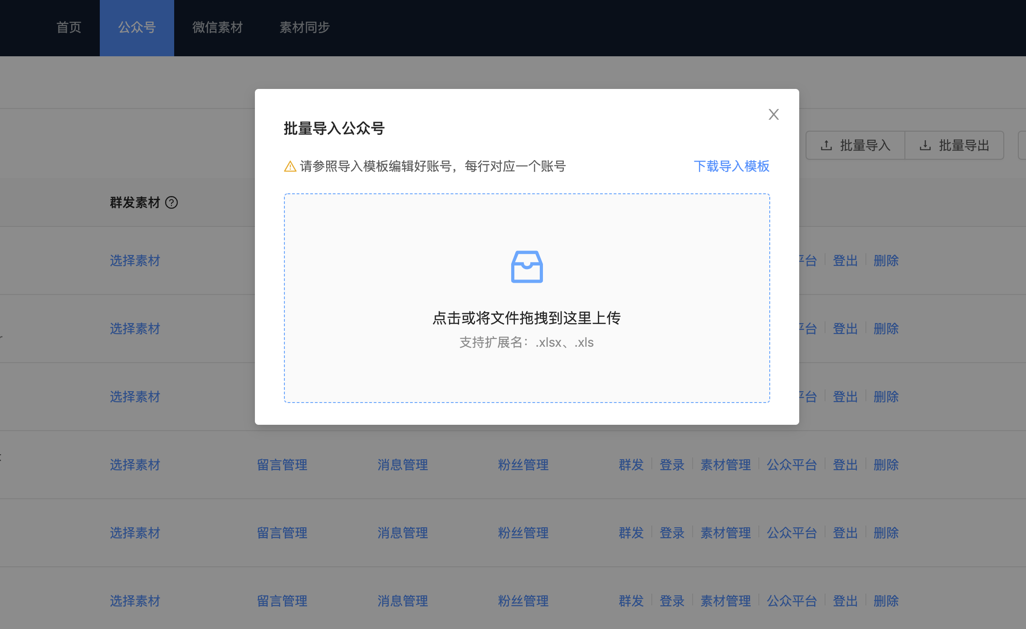Screen dimensions: 1026x629
Task: Click the 下载导入模板 link
Action: 732,167
